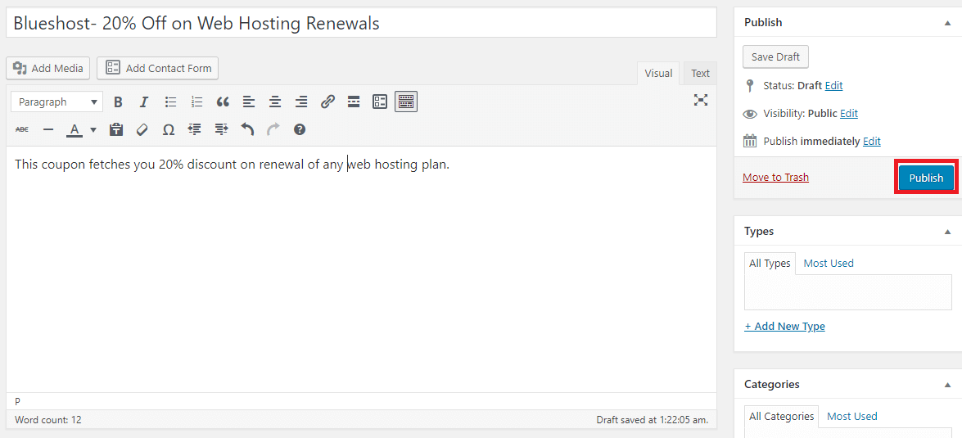Viewport: 962px width, 438px height.
Task: Apply italic formatting
Action: click(143, 102)
